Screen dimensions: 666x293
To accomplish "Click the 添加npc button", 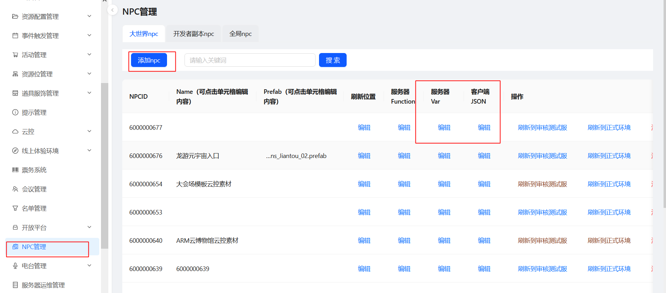I will 149,60.
